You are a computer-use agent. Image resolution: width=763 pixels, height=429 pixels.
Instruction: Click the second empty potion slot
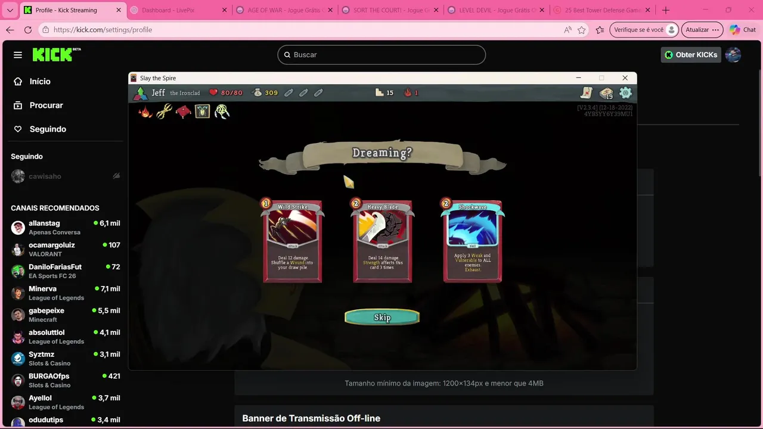click(x=303, y=92)
